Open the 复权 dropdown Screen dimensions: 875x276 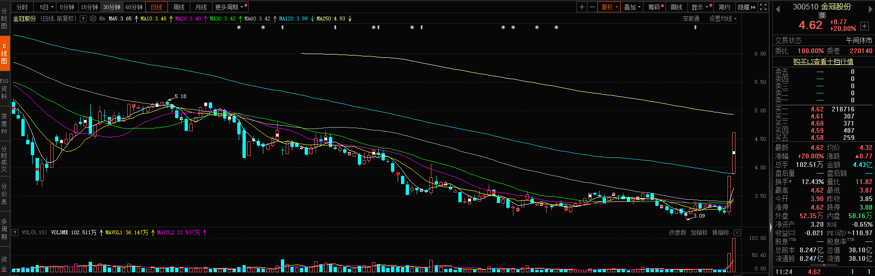pos(609,7)
